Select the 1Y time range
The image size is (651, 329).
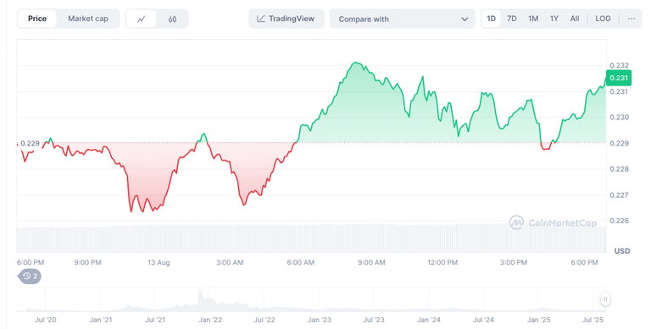coord(554,19)
